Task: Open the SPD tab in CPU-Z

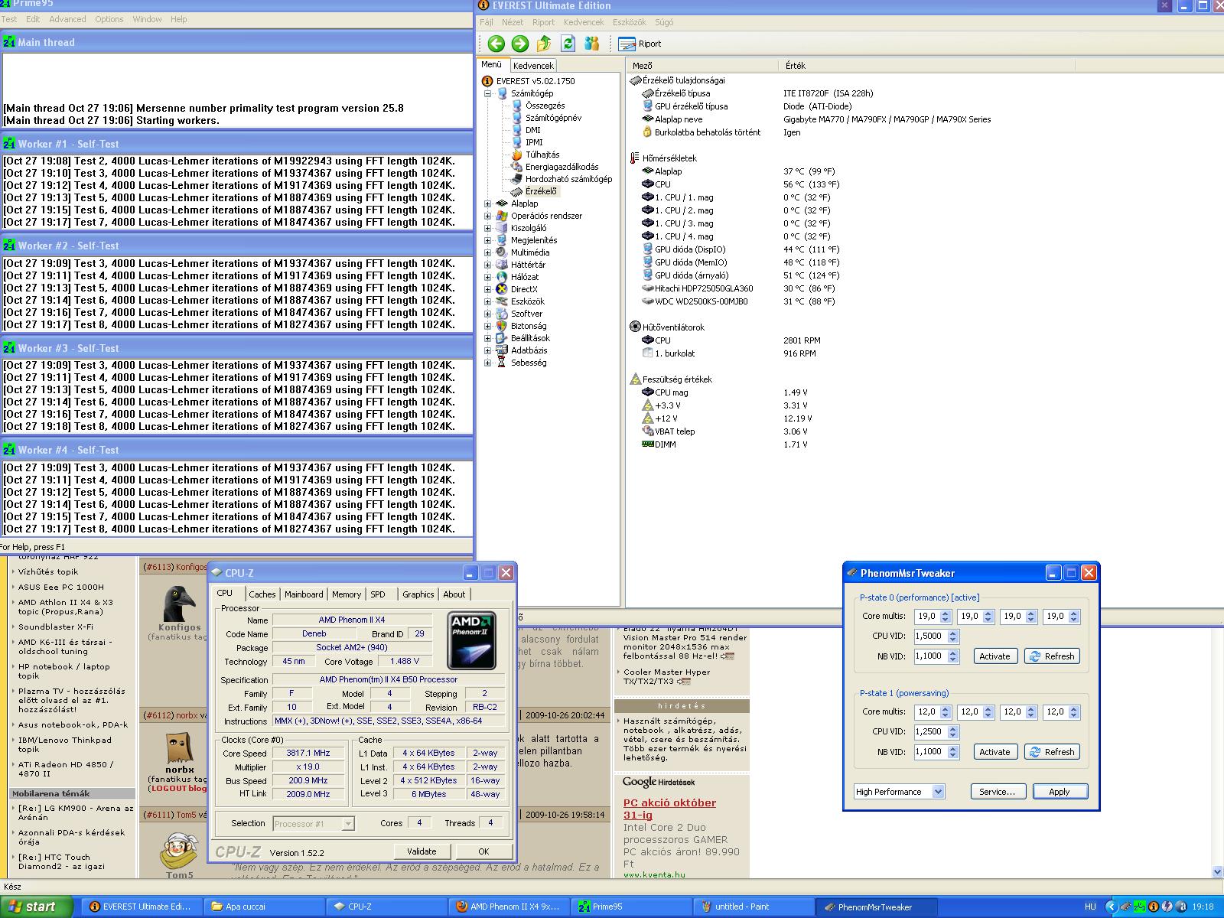Action: 378,594
